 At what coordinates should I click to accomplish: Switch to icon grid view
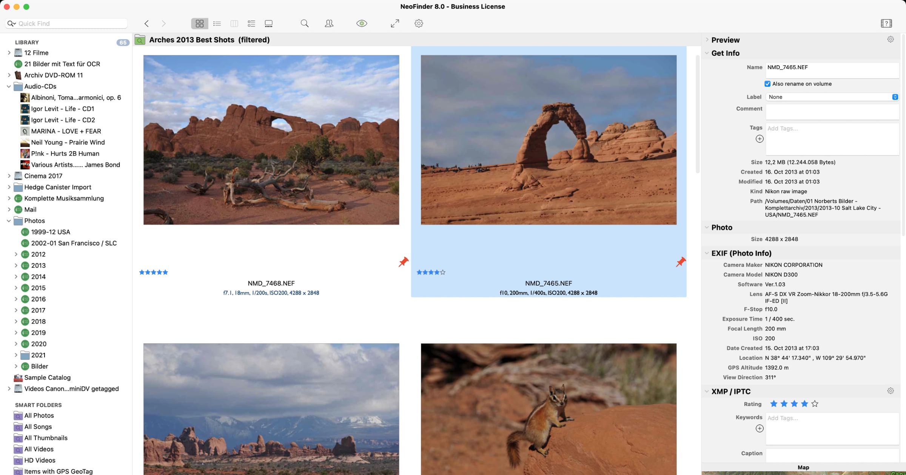coord(199,23)
